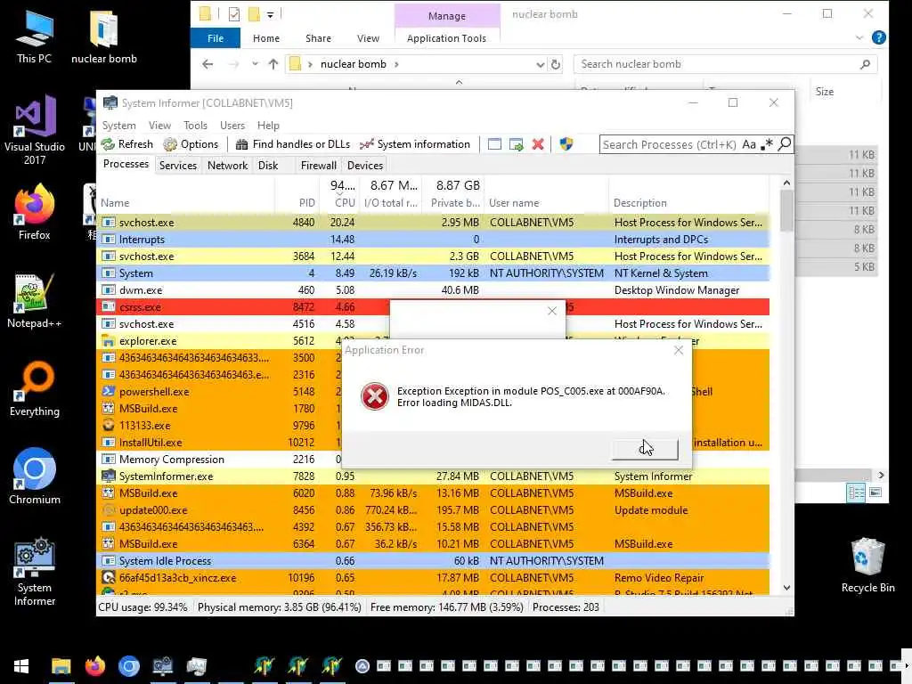The height and width of the screenshot is (684, 912).
Task: Select the Processes tab
Action: coord(126,165)
